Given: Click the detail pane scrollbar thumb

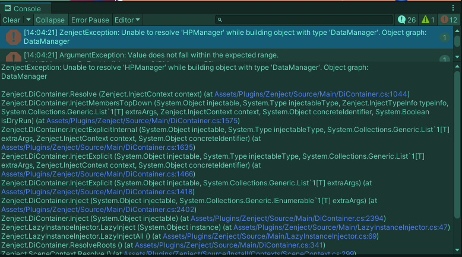Looking at the screenshot, I should tap(457, 145).
